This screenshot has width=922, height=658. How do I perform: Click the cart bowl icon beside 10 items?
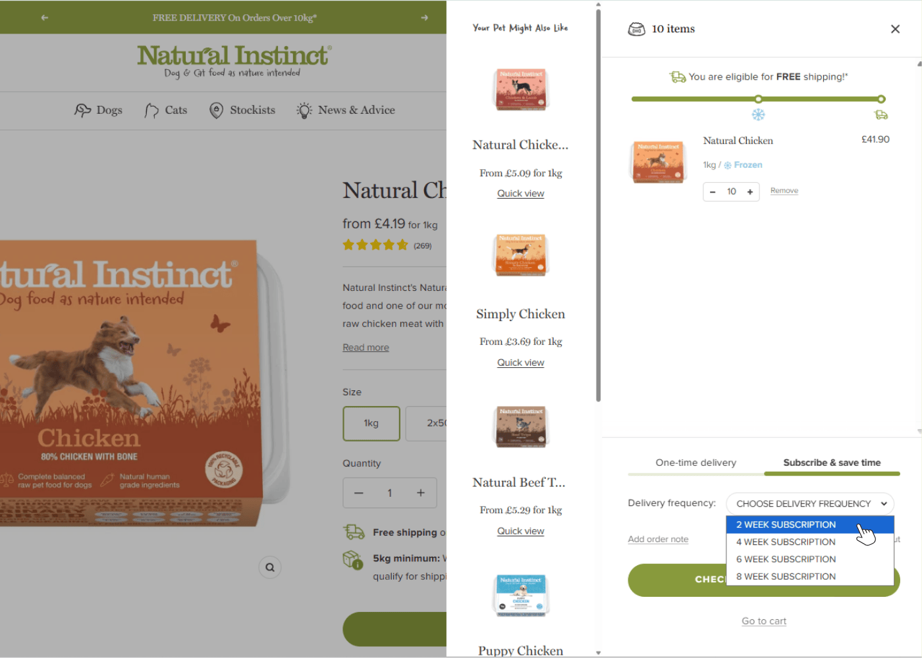[636, 29]
